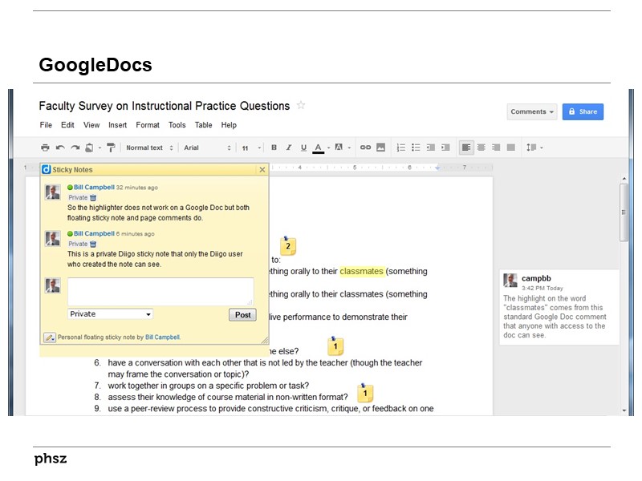
Task: Click the Post button
Action: pos(242,315)
